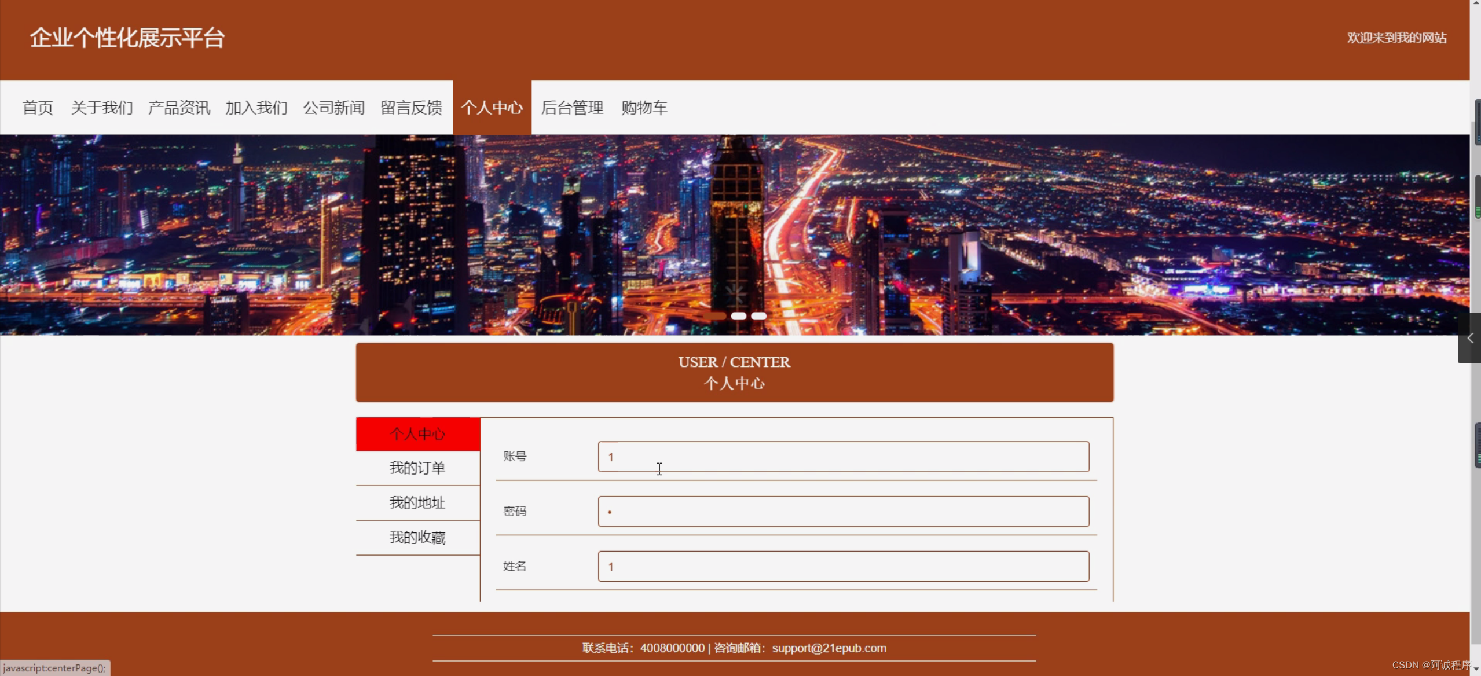Viewport: 1481px width, 676px height.
Task: Click the third carousel indicator dot
Action: (x=758, y=315)
